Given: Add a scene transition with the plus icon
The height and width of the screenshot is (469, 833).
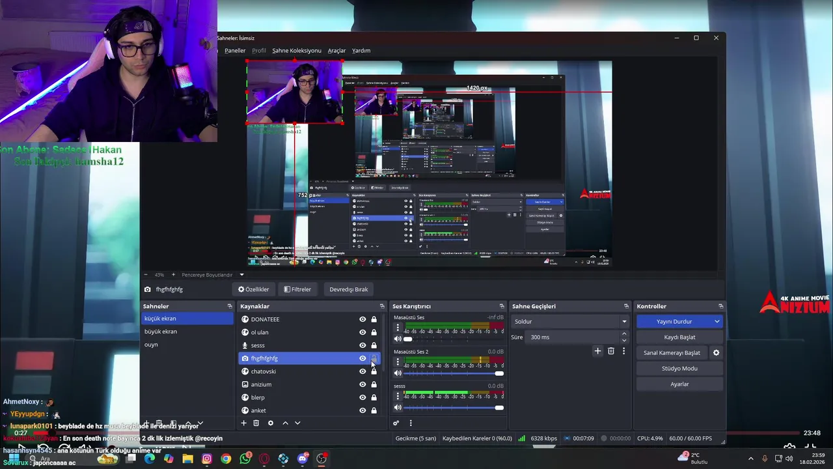Looking at the screenshot, I should [x=597, y=351].
